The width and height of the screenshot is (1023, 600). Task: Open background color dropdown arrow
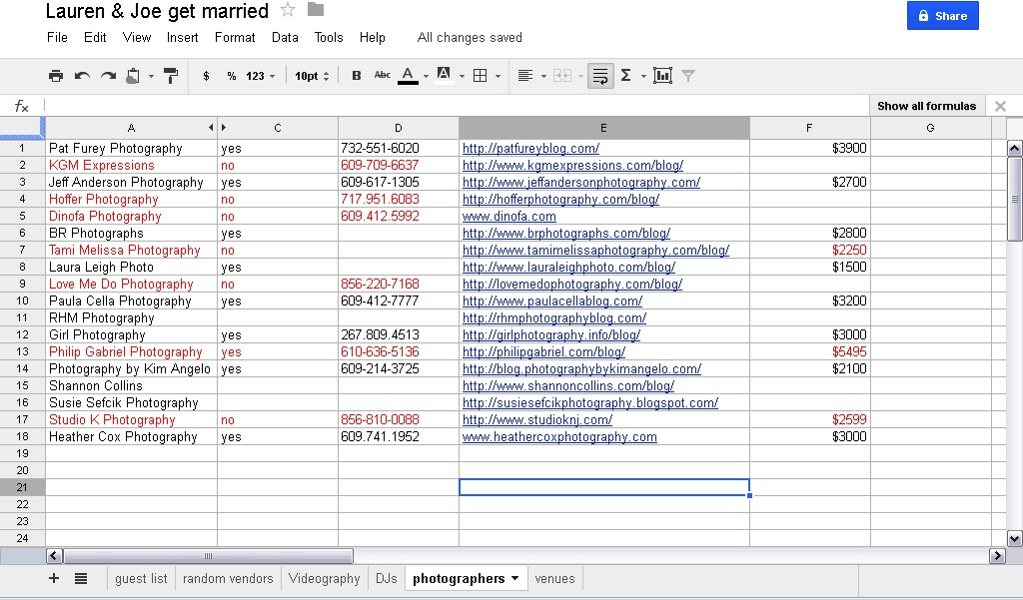point(462,76)
